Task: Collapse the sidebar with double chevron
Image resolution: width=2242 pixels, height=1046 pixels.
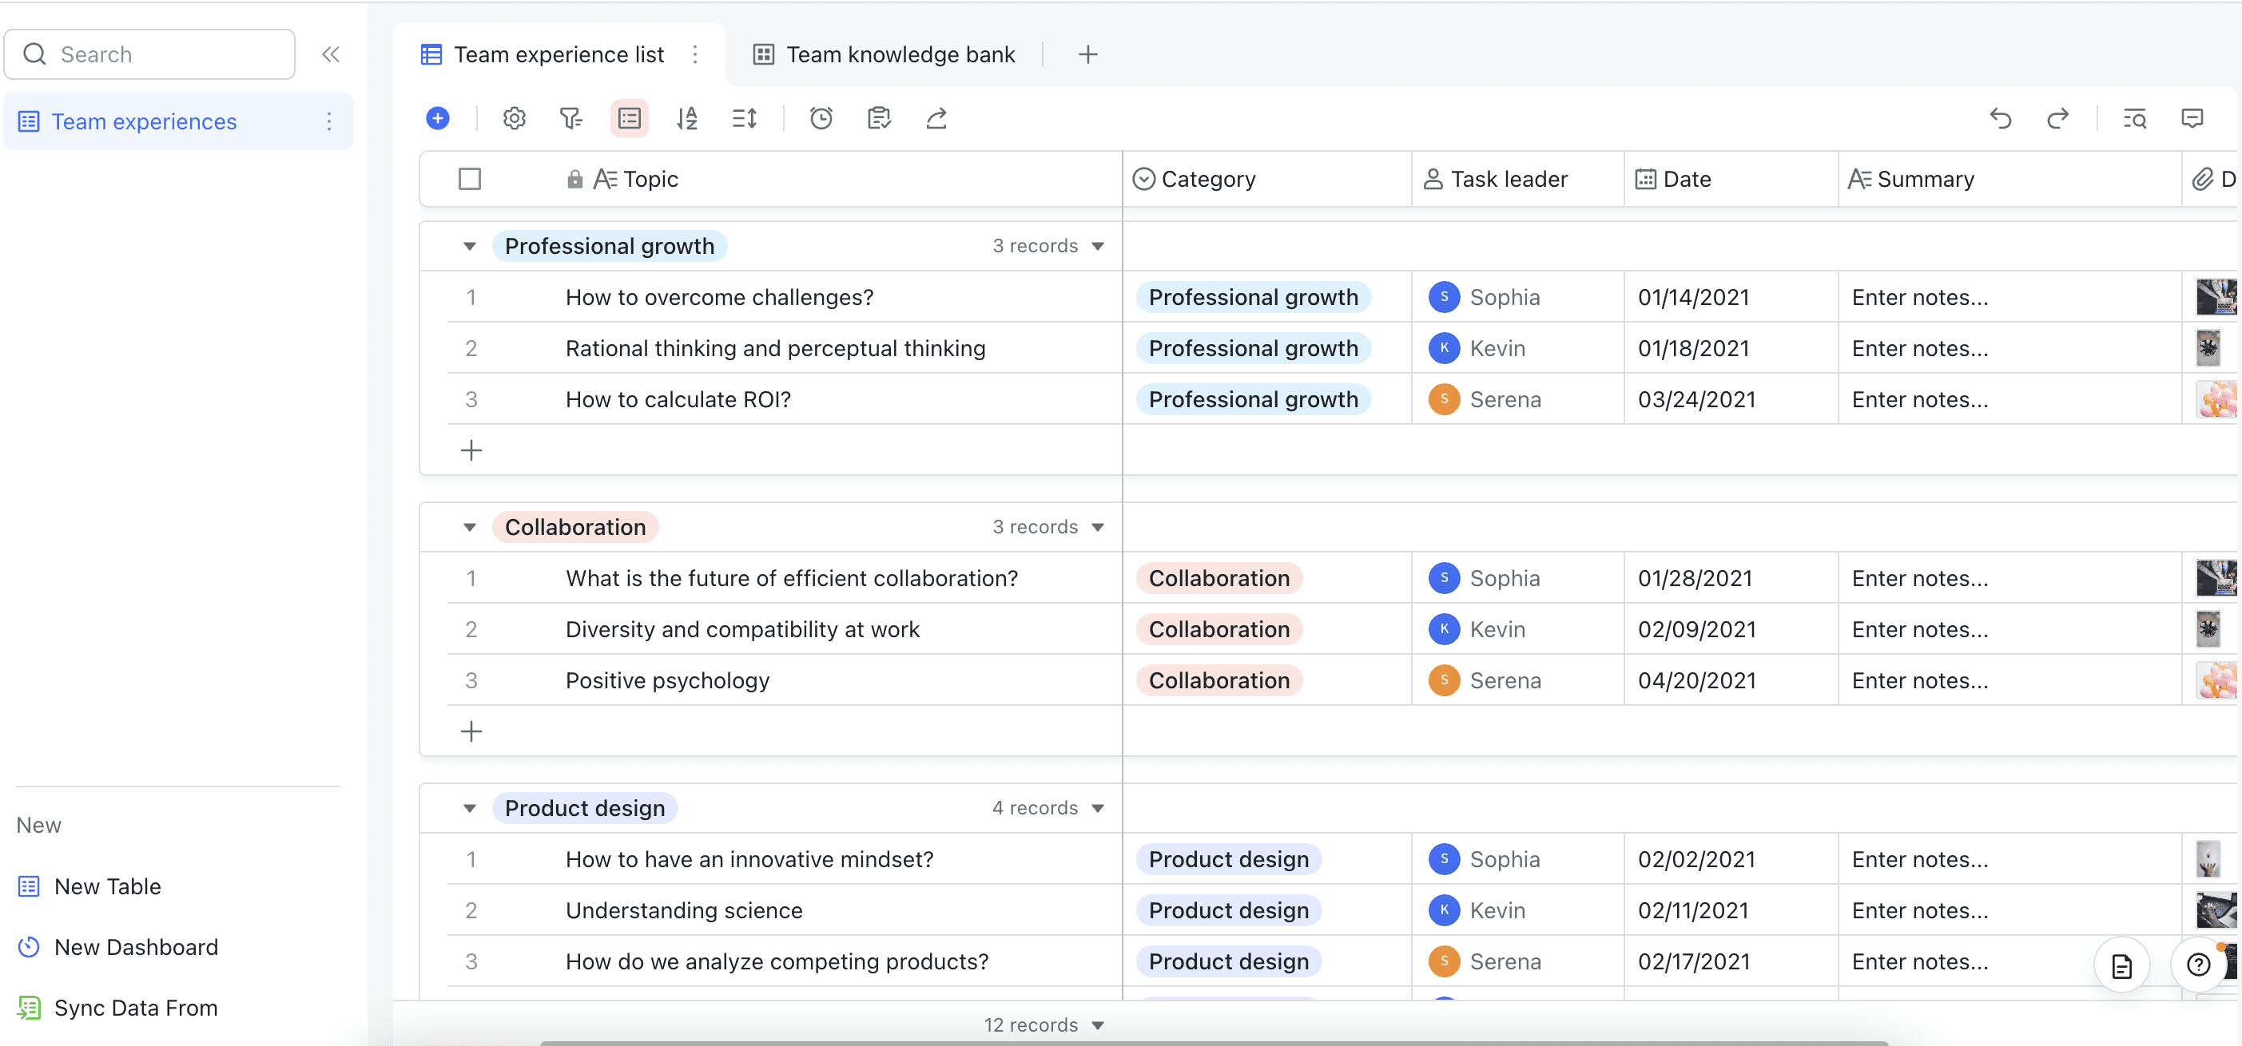Action: point(331,55)
